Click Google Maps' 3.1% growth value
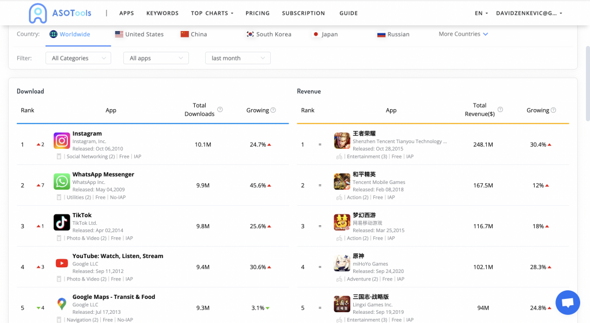 tap(258, 308)
